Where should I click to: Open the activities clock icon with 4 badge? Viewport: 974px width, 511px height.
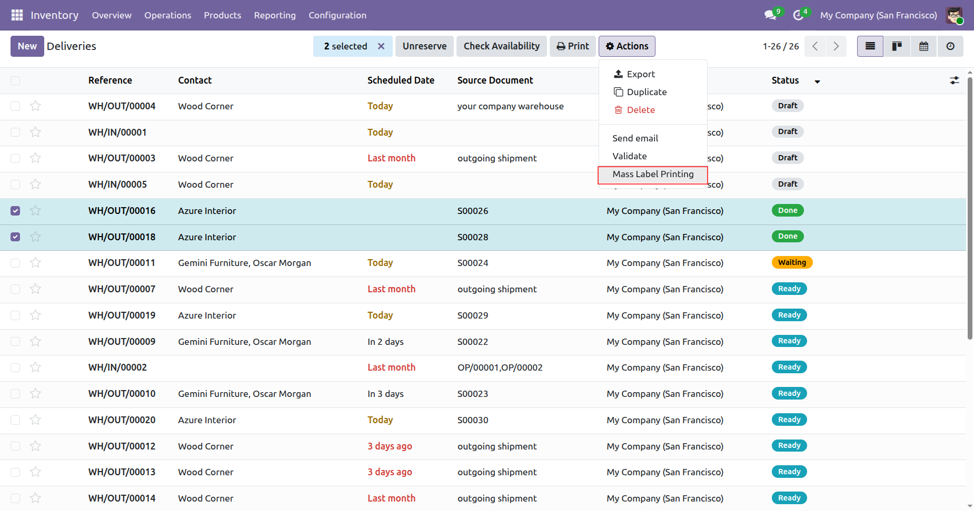pos(799,15)
